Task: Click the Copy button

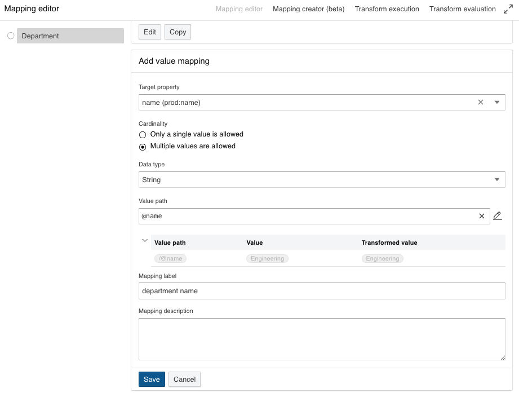Action: (178, 32)
